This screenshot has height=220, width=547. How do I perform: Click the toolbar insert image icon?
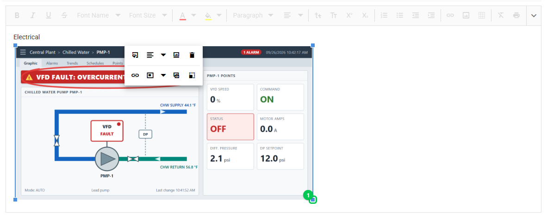(466, 15)
